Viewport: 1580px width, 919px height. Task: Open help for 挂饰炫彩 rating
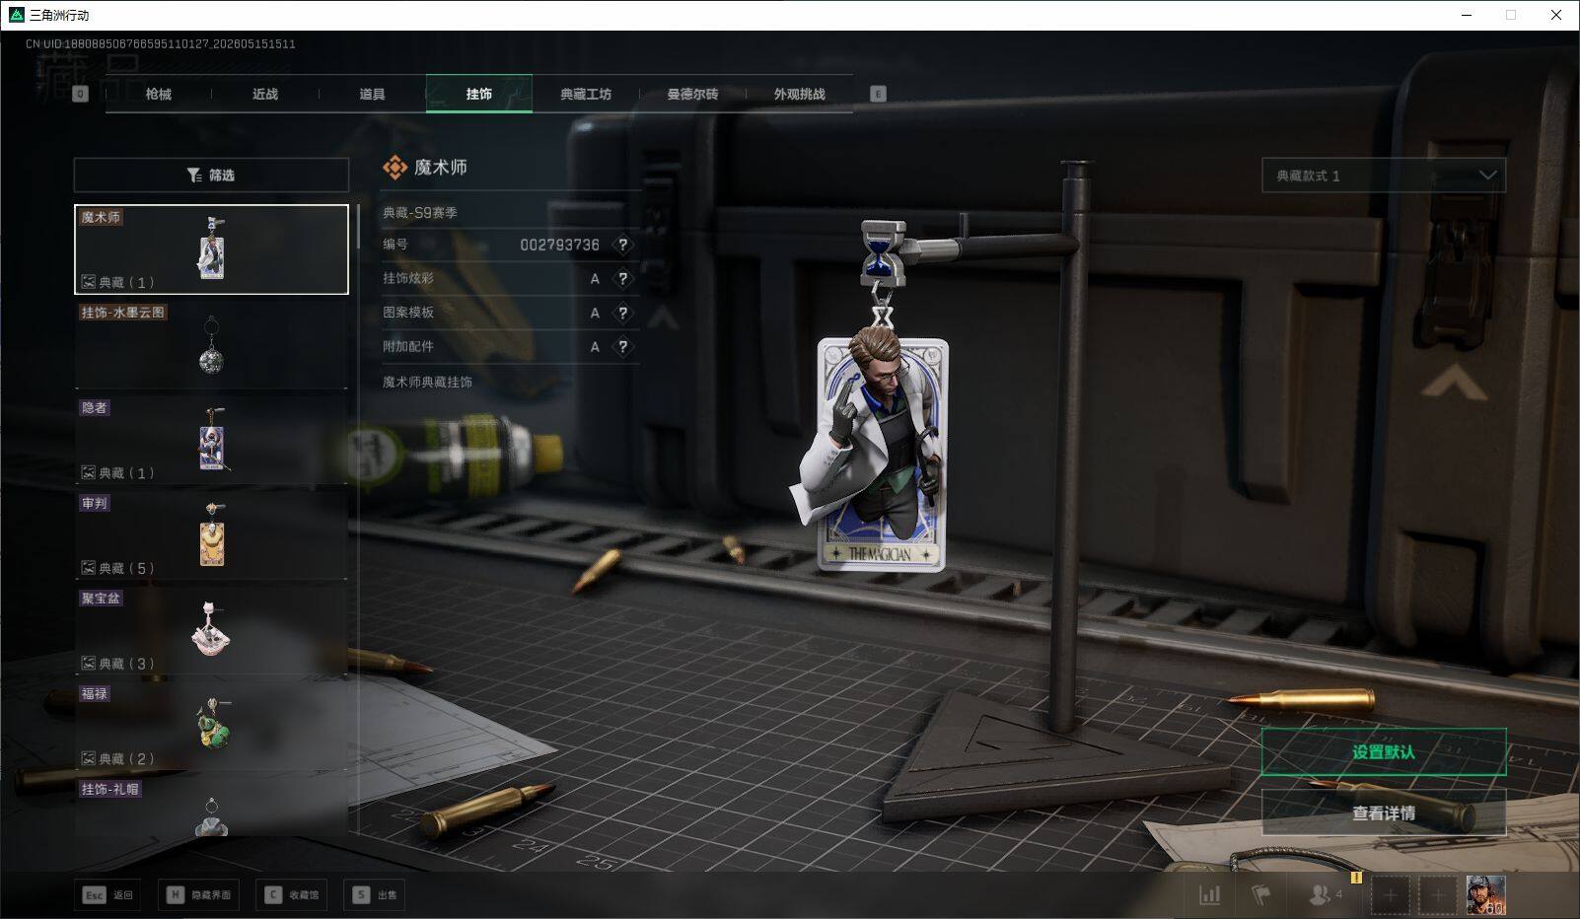(622, 279)
